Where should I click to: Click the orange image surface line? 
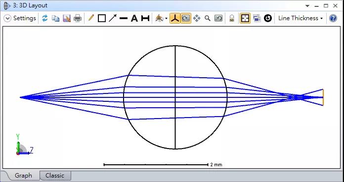(x=323, y=97)
